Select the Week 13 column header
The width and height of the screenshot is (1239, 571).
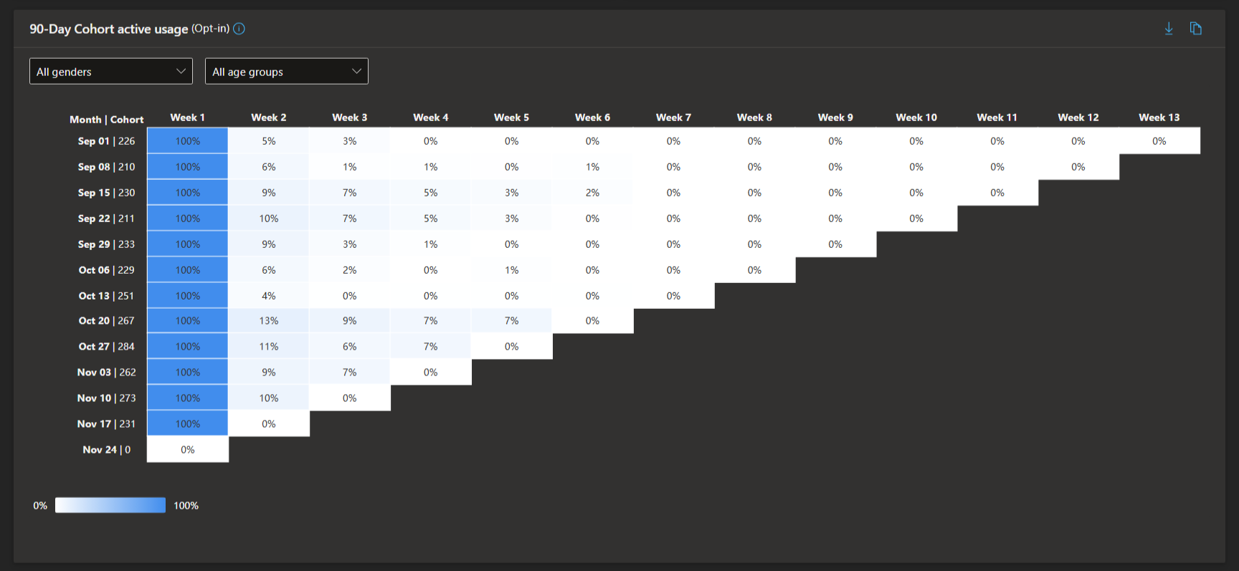pyautogui.click(x=1159, y=117)
